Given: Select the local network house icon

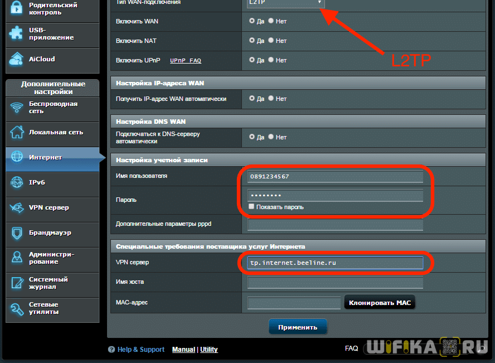Looking at the screenshot, I should tap(17, 132).
